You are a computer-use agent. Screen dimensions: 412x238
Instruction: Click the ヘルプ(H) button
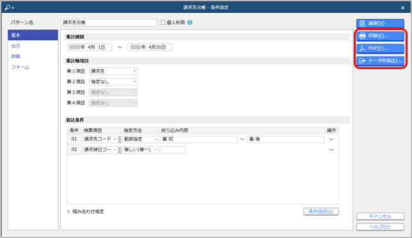[x=380, y=226]
